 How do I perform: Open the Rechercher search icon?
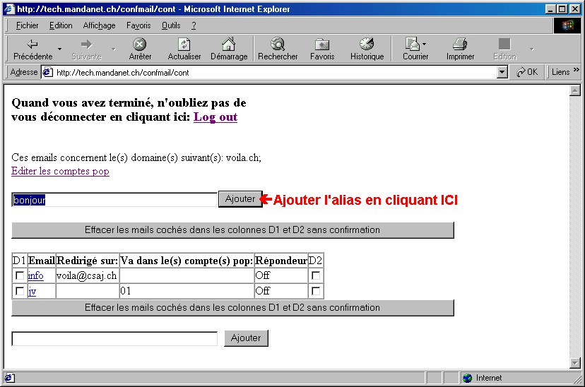(278, 44)
